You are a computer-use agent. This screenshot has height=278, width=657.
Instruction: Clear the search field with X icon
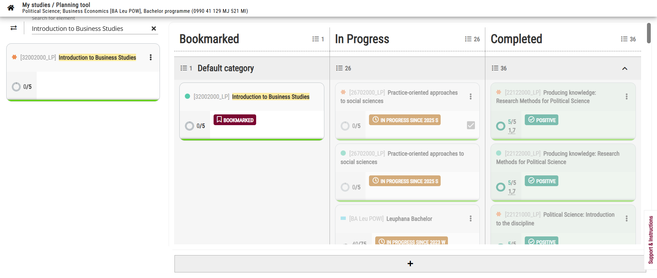click(x=154, y=28)
